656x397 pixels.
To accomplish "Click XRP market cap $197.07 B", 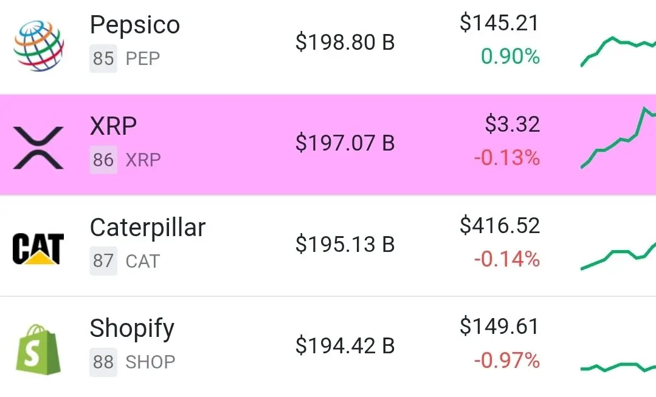I will 345,143.
